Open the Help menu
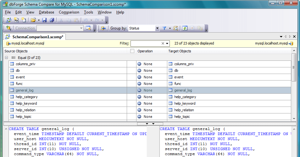The height and width of the screenshot is (157, 300). [120, 12]
